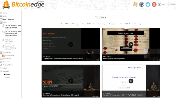Viewport: 176px width, 98px height.
Task: Go to Home in the sidebar
Action: [5, 13]
